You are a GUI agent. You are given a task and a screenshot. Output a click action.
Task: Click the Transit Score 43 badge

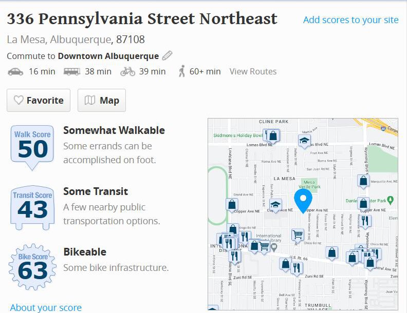point(32,208)
